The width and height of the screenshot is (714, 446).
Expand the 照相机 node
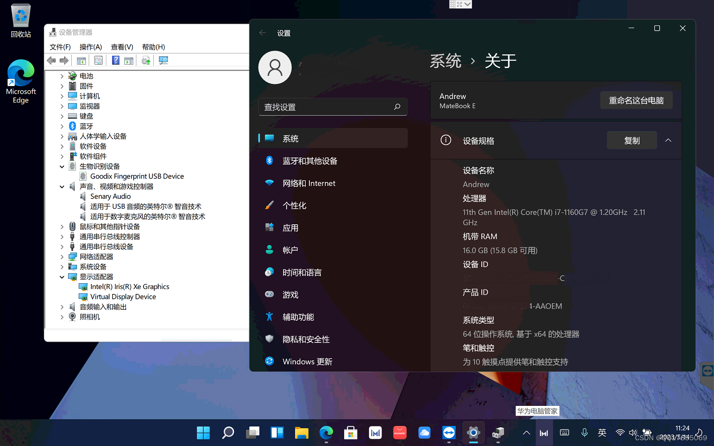point(62,317)
